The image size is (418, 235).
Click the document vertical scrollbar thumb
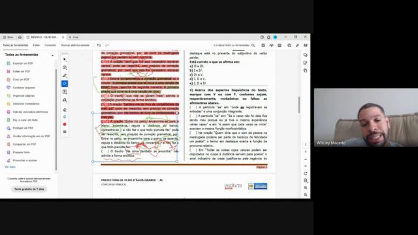(299, 104)
